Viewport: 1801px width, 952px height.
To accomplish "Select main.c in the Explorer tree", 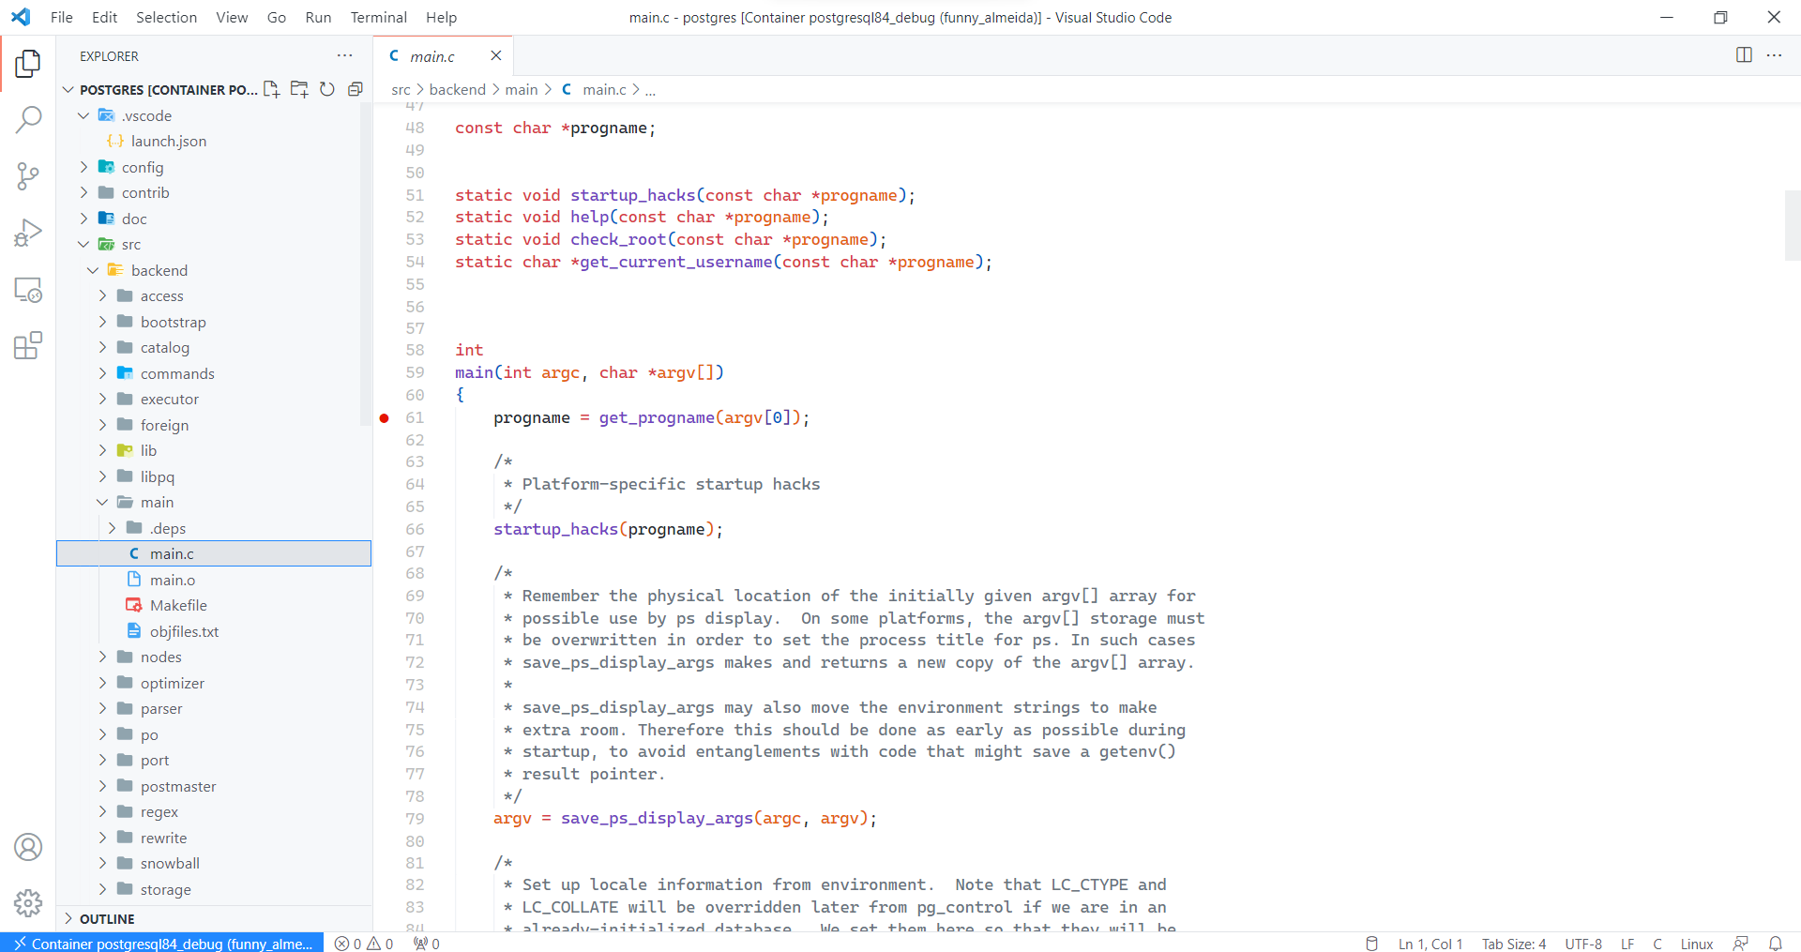I will point(214,553).
